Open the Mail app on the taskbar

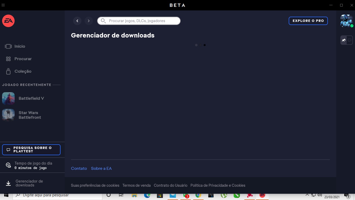[x=173, y=196]
